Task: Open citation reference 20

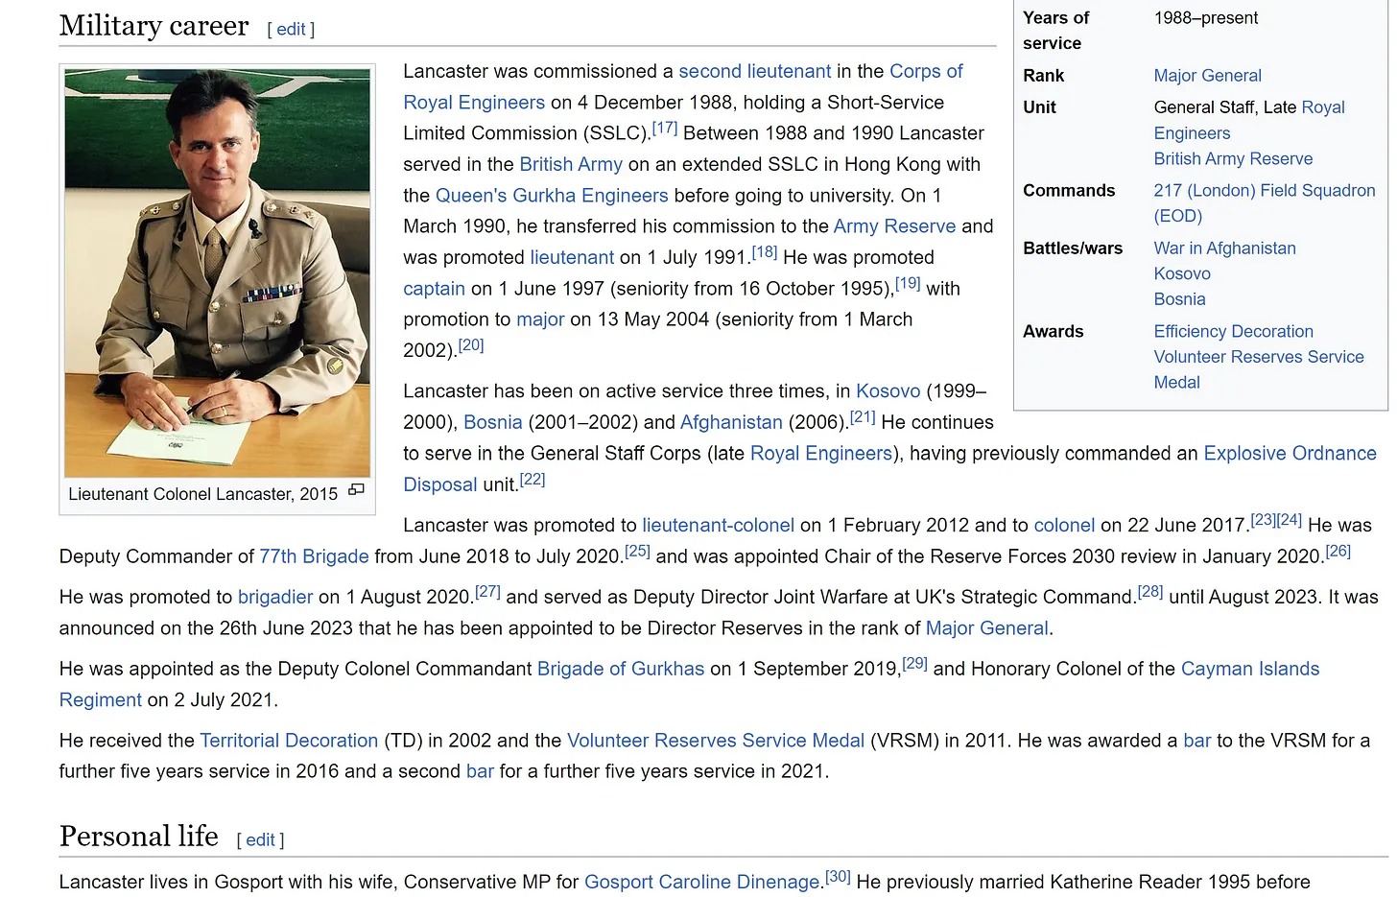Action: pos(471,345)
